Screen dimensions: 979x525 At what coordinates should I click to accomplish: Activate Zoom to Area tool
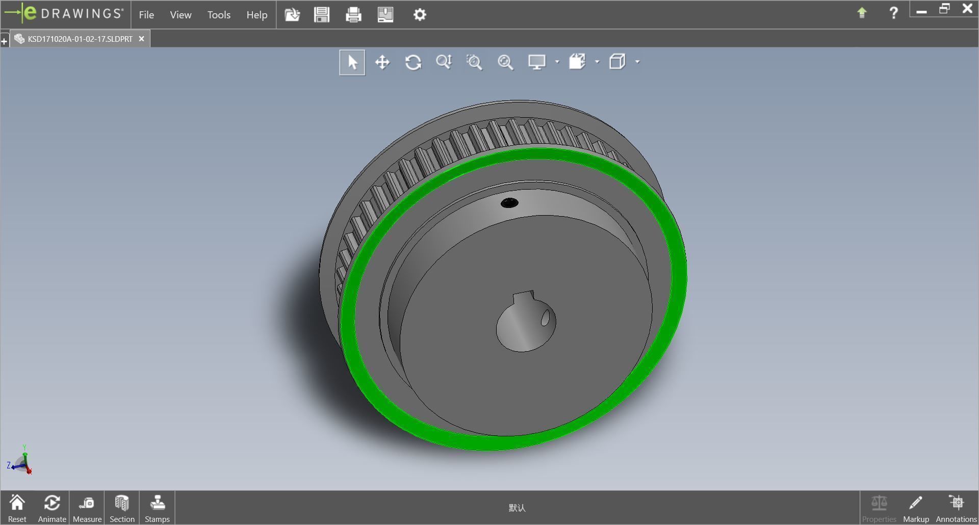474,62
